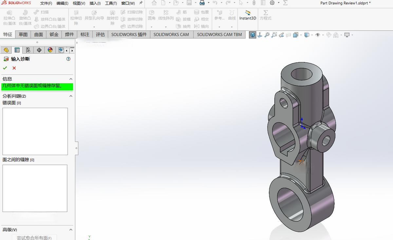393x240 pixels.
Task: Switch to the ConfigurationManager tab icon
Action: point(28,50)
